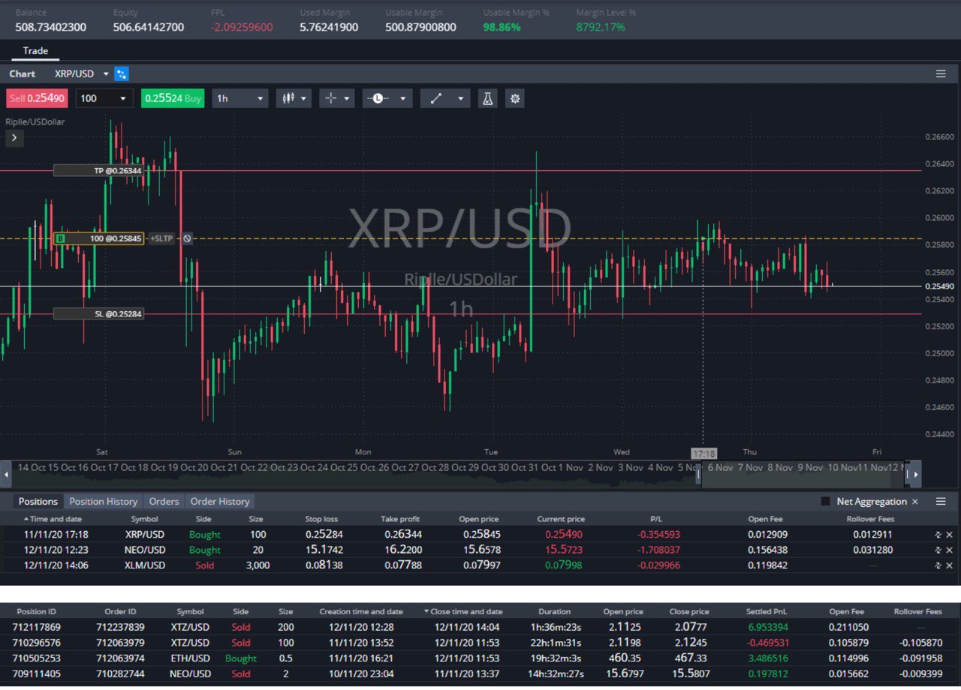Close the NEO/USD open position
The height and width of the screenshot is (690, 961).
tap(949, 550)
